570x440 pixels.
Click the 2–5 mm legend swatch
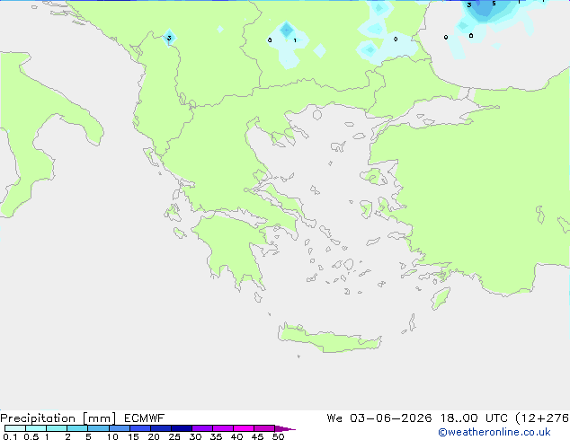[77, 428]
